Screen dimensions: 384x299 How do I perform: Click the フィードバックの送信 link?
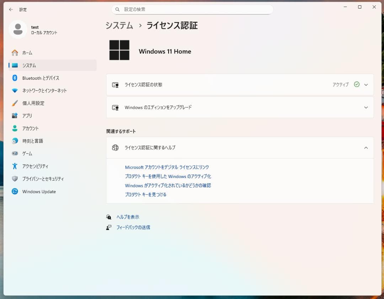[133, 227]
